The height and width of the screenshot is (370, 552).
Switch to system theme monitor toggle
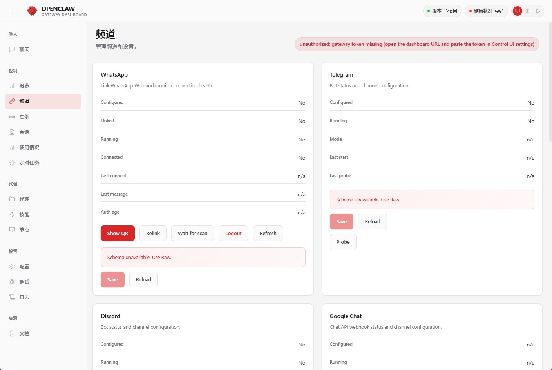(x=518, y=11)
